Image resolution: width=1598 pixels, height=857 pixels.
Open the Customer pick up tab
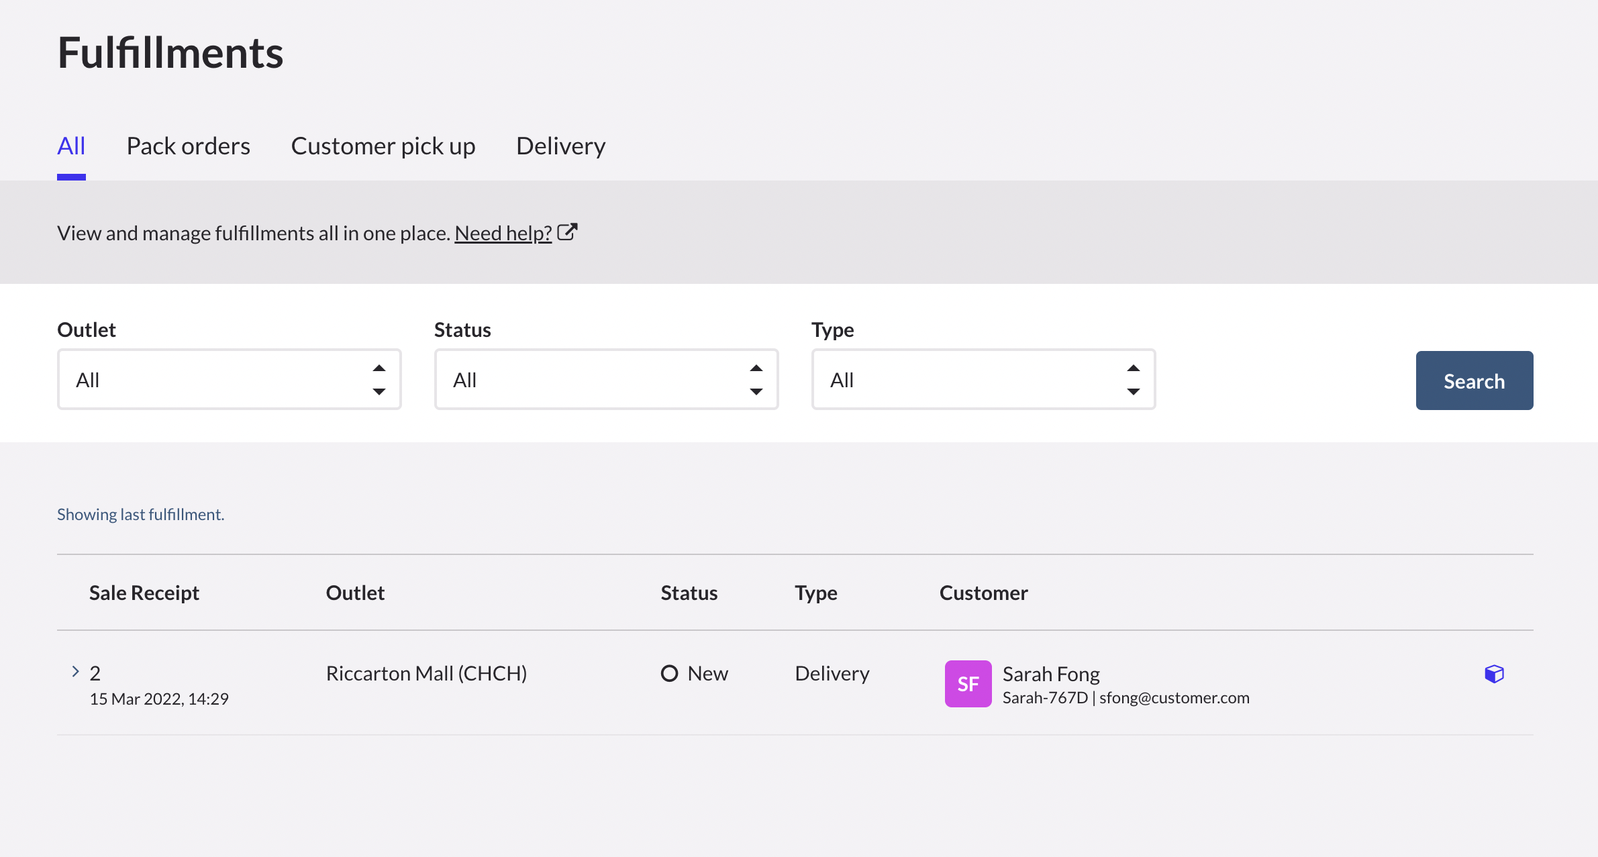[x=383, y=146]
